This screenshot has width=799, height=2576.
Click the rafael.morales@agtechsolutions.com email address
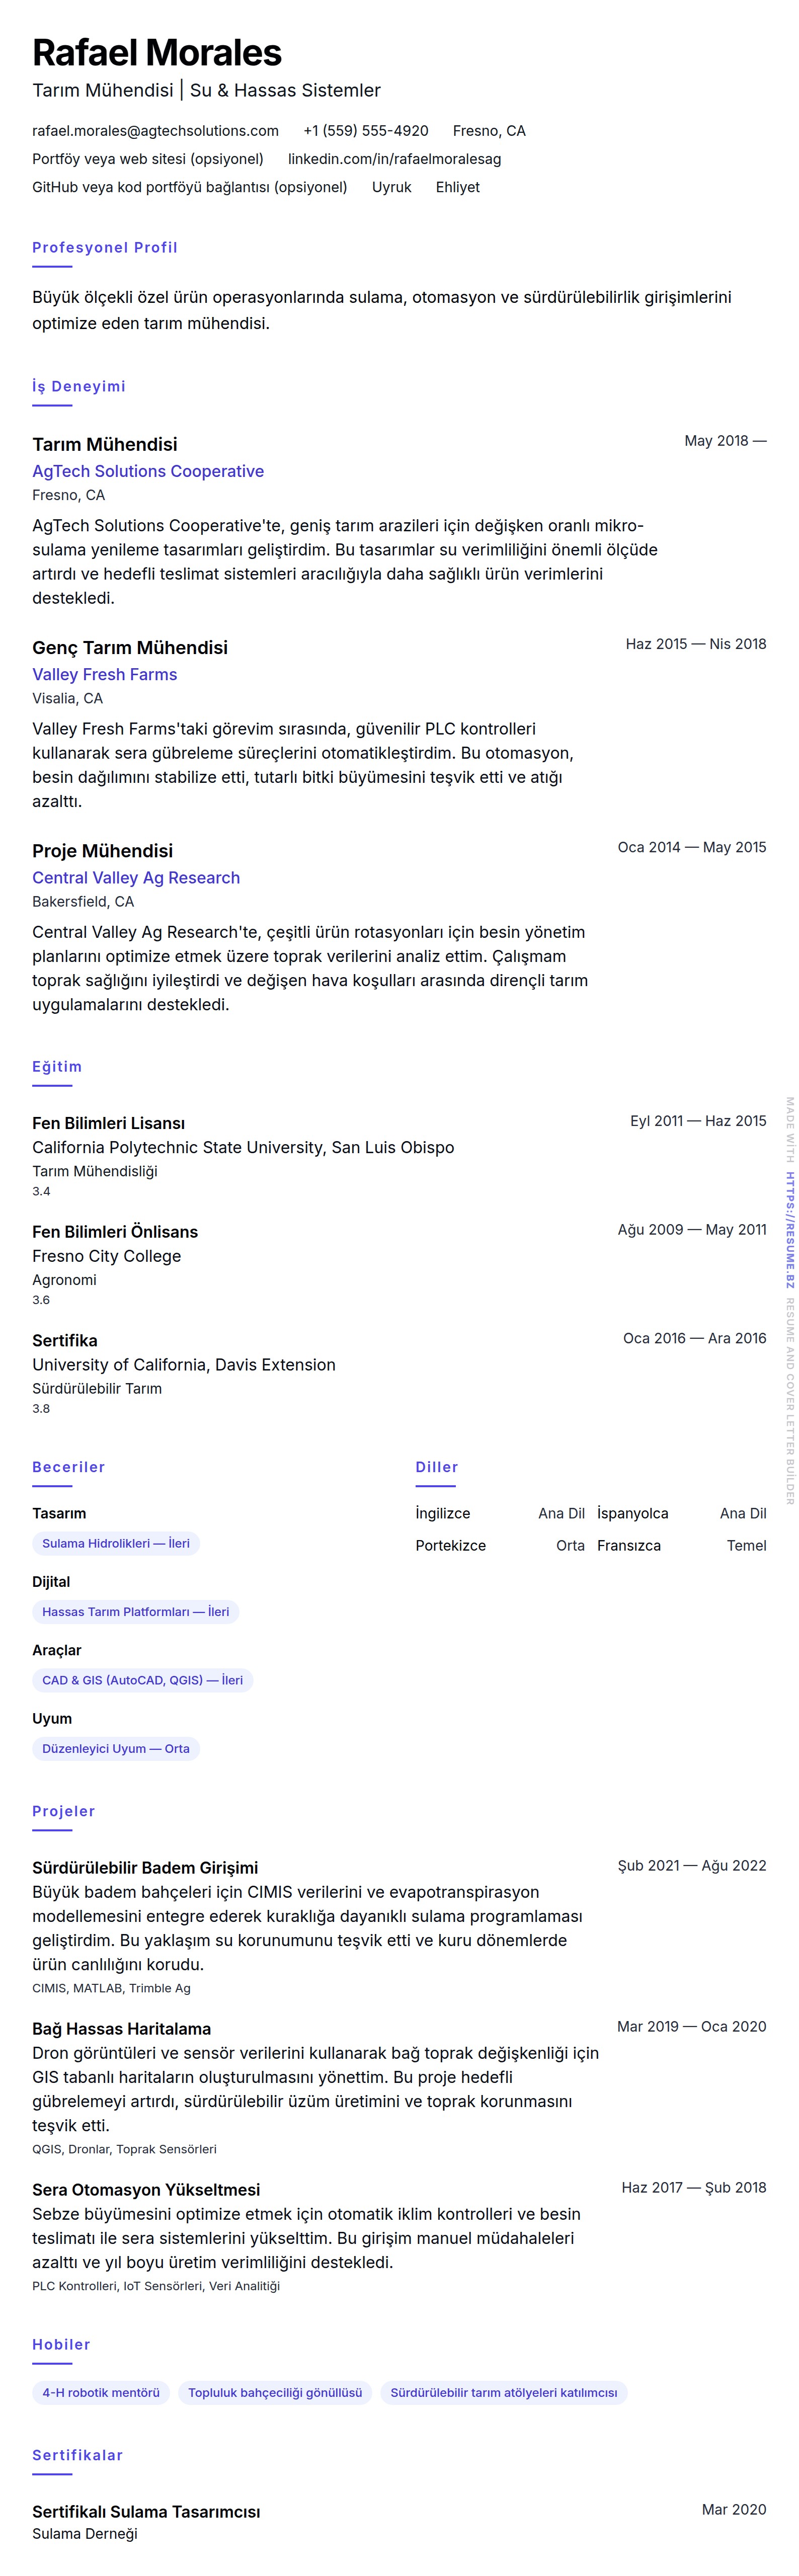tap(155, 131)
